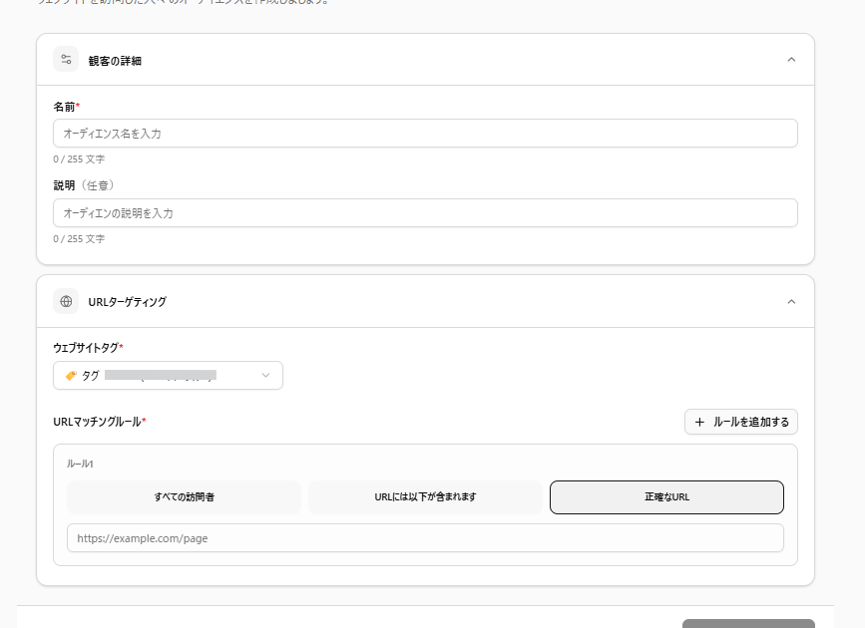Image resolution: width=865 pixels, height=628 pixels.
Task: Click the 観客の詳細 section header title
Action: [x=115, y=61]
